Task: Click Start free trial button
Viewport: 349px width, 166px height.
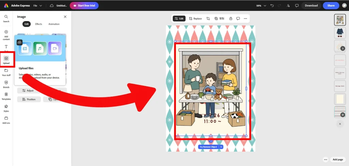Action: 84,5
